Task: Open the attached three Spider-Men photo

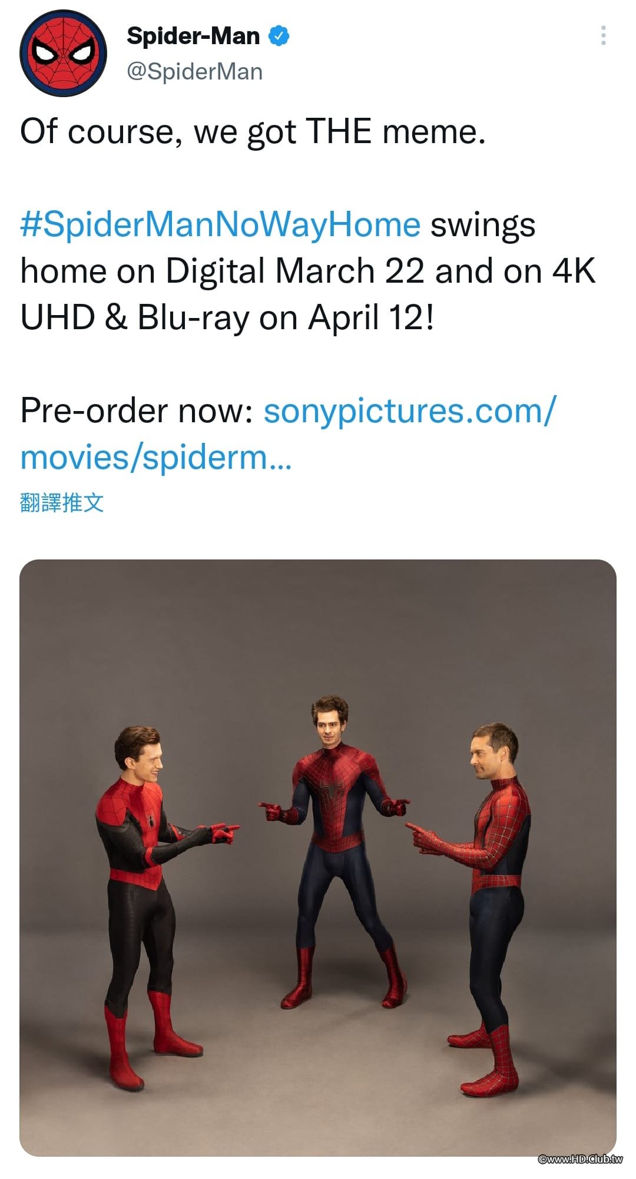Action: tap(318, 857)
